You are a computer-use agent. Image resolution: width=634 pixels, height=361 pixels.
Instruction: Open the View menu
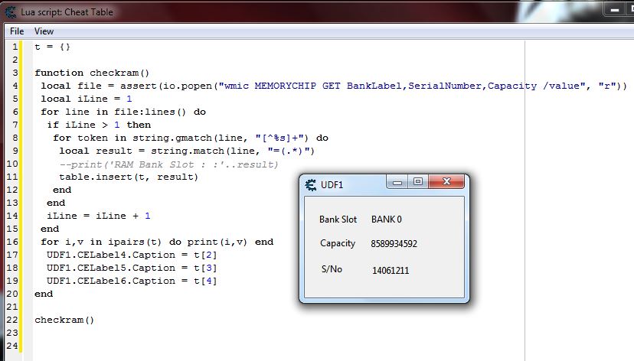(44, 31)
